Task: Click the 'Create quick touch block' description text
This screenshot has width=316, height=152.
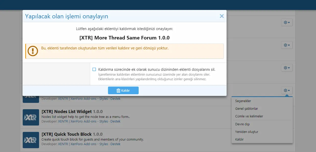Action: (93, 140)
